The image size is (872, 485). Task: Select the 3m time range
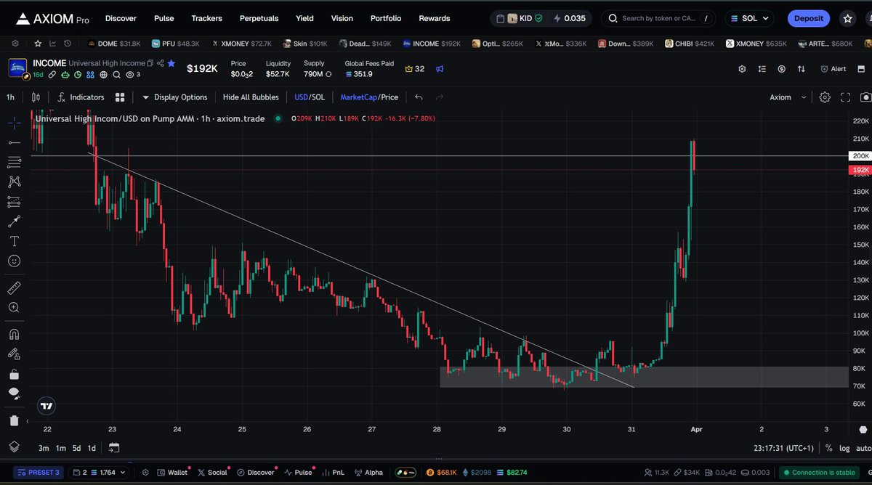point(44,448)
